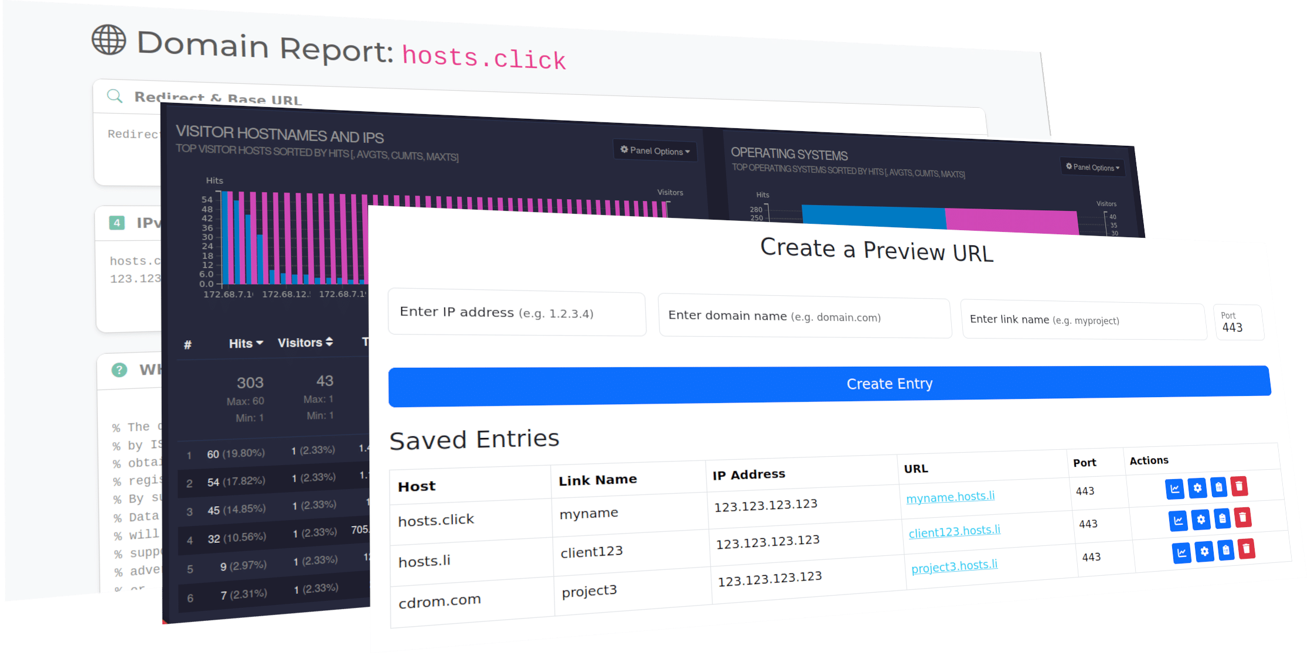1311x656 pixels.
Task: Delete the project3 entry
Action: tap(1246, 549)
